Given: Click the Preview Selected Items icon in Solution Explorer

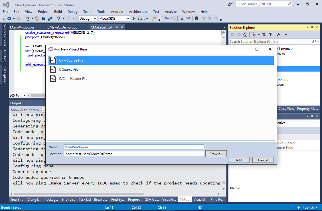Looking at the screenshot, I should click(285, 35).
